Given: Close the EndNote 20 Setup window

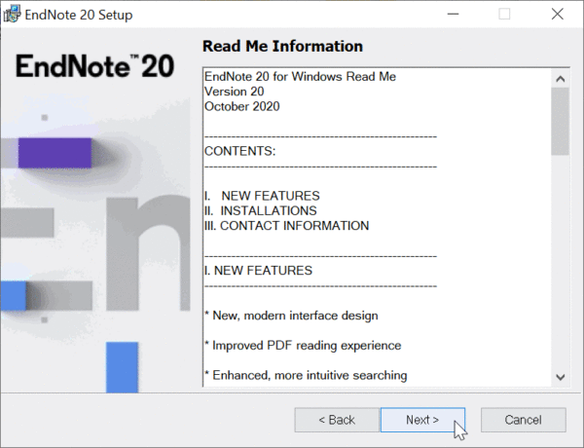Looking at the screenshot, I should (557, 15).
